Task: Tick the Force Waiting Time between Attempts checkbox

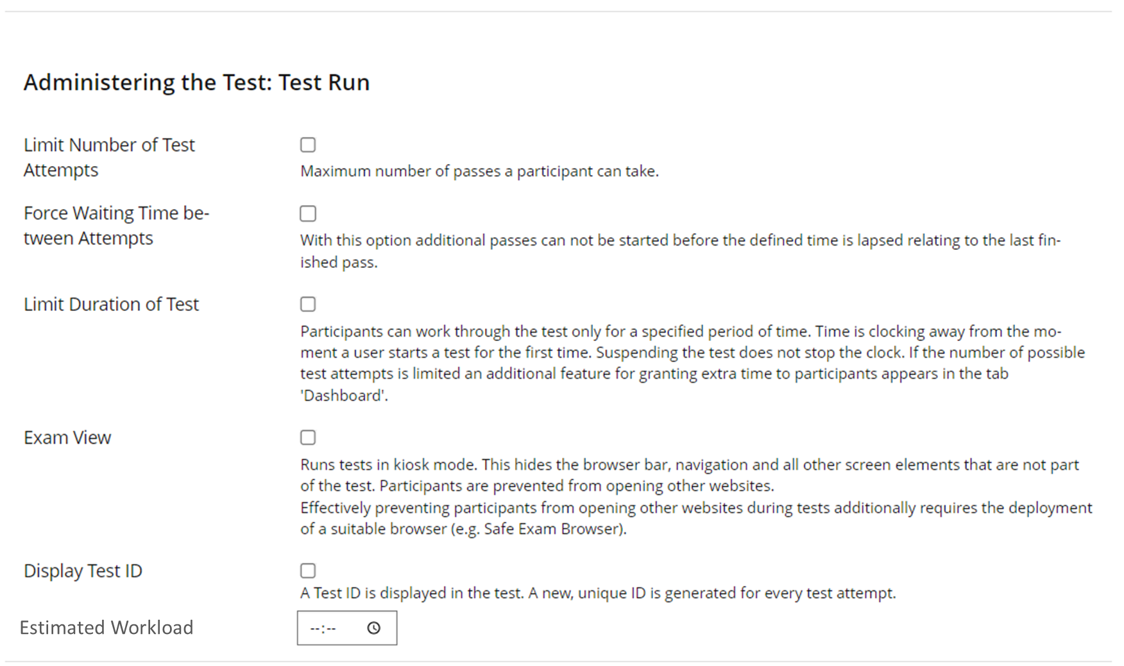Action: pos(308,213)
